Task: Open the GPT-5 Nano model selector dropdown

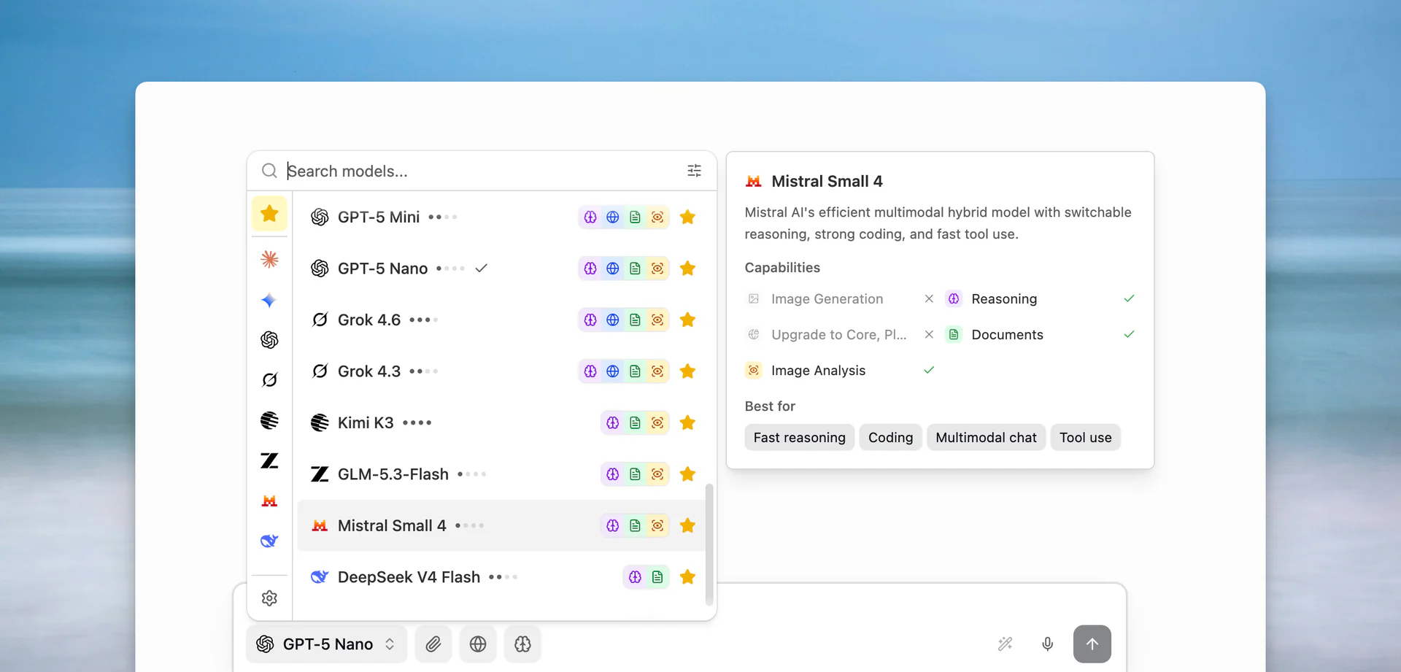Action: (x=326, y=644)
